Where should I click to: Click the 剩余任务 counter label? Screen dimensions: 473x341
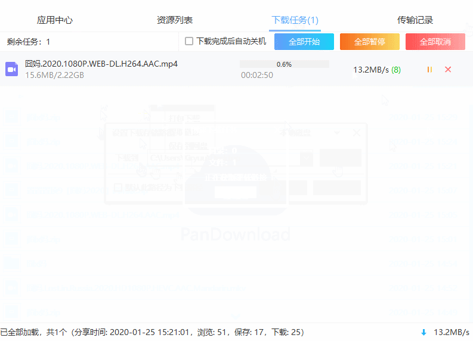point(29,42)
